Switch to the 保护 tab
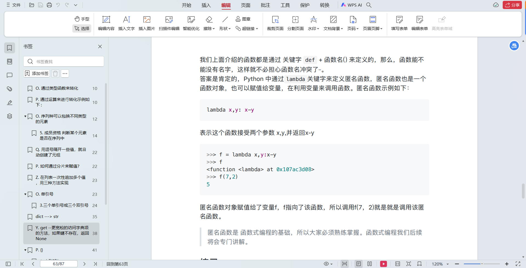Viewport: 526px width, 268px height. pyautogui.click(x=305, y=5)
